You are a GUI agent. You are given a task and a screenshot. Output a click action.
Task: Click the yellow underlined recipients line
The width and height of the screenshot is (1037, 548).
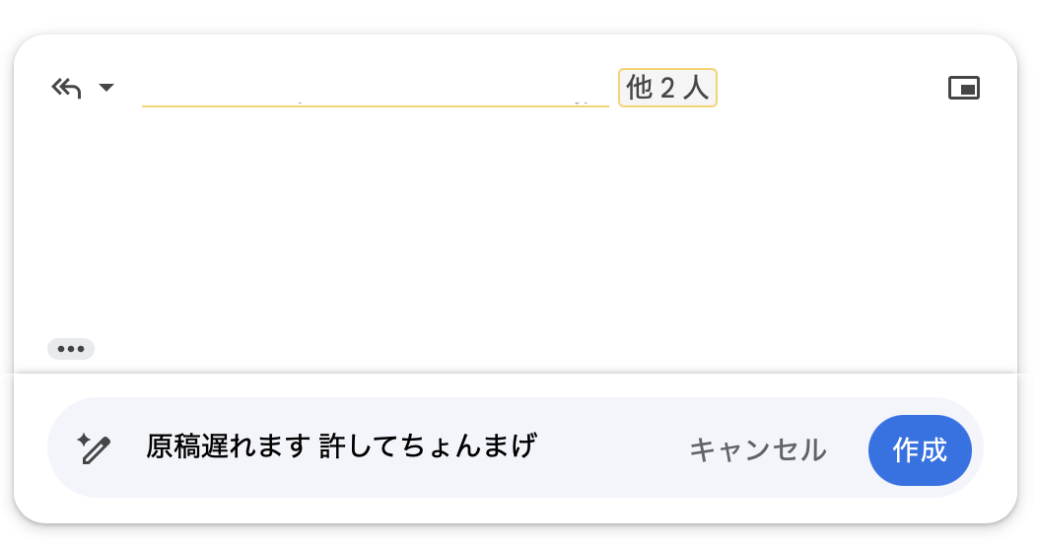click(x=375, y=102)
